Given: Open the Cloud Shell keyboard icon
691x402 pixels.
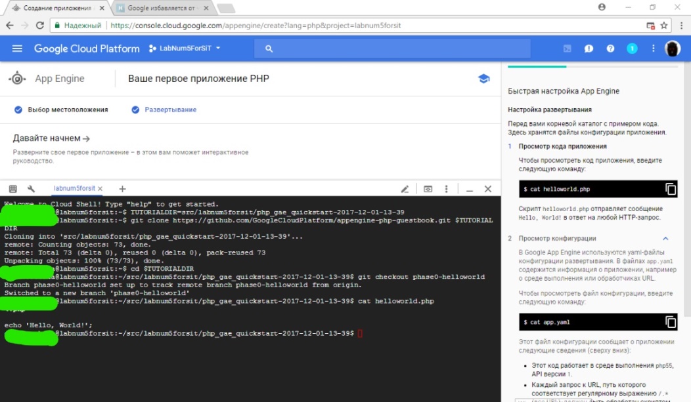Looking at the screenshot, I should (x=12, y=189).
